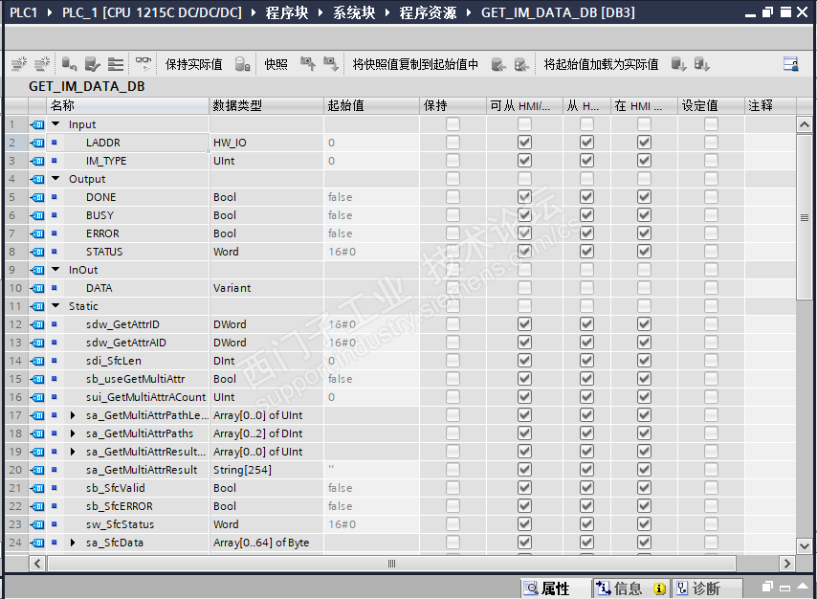Switch to the 诊断 tab
The image size is (817, 599).
point(707,588)
